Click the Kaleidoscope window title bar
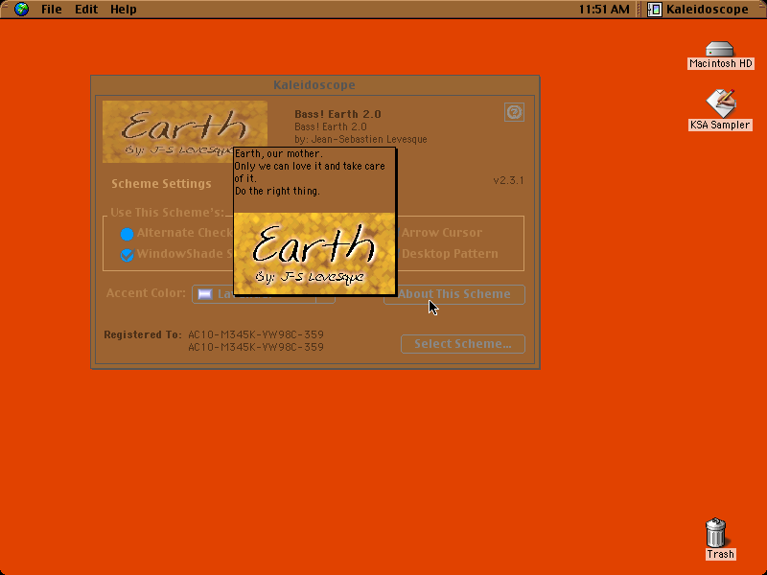 click(x=314, y=85)
